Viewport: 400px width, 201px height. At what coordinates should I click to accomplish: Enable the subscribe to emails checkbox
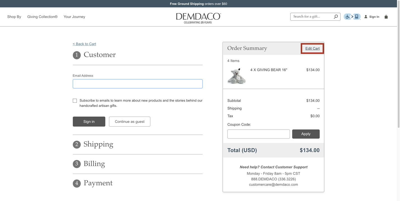75,100
